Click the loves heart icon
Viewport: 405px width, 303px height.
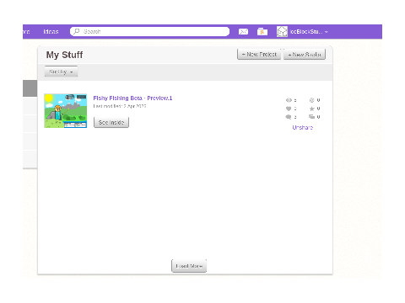coord(289,109)
